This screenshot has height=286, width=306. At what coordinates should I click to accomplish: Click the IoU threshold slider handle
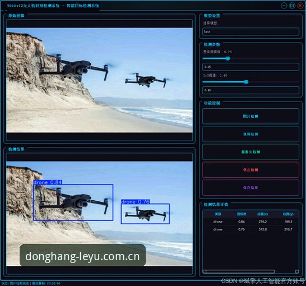(x=246, y=82)
